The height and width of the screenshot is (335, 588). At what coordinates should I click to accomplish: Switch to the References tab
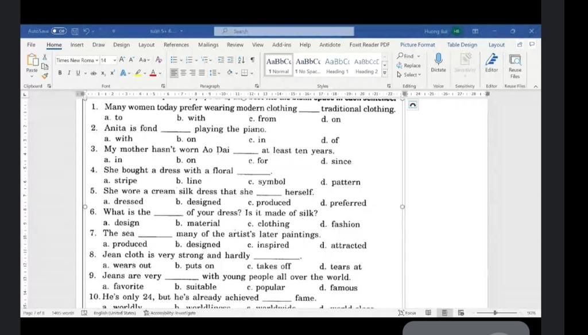pyautogui.click(x=176, y=45)
